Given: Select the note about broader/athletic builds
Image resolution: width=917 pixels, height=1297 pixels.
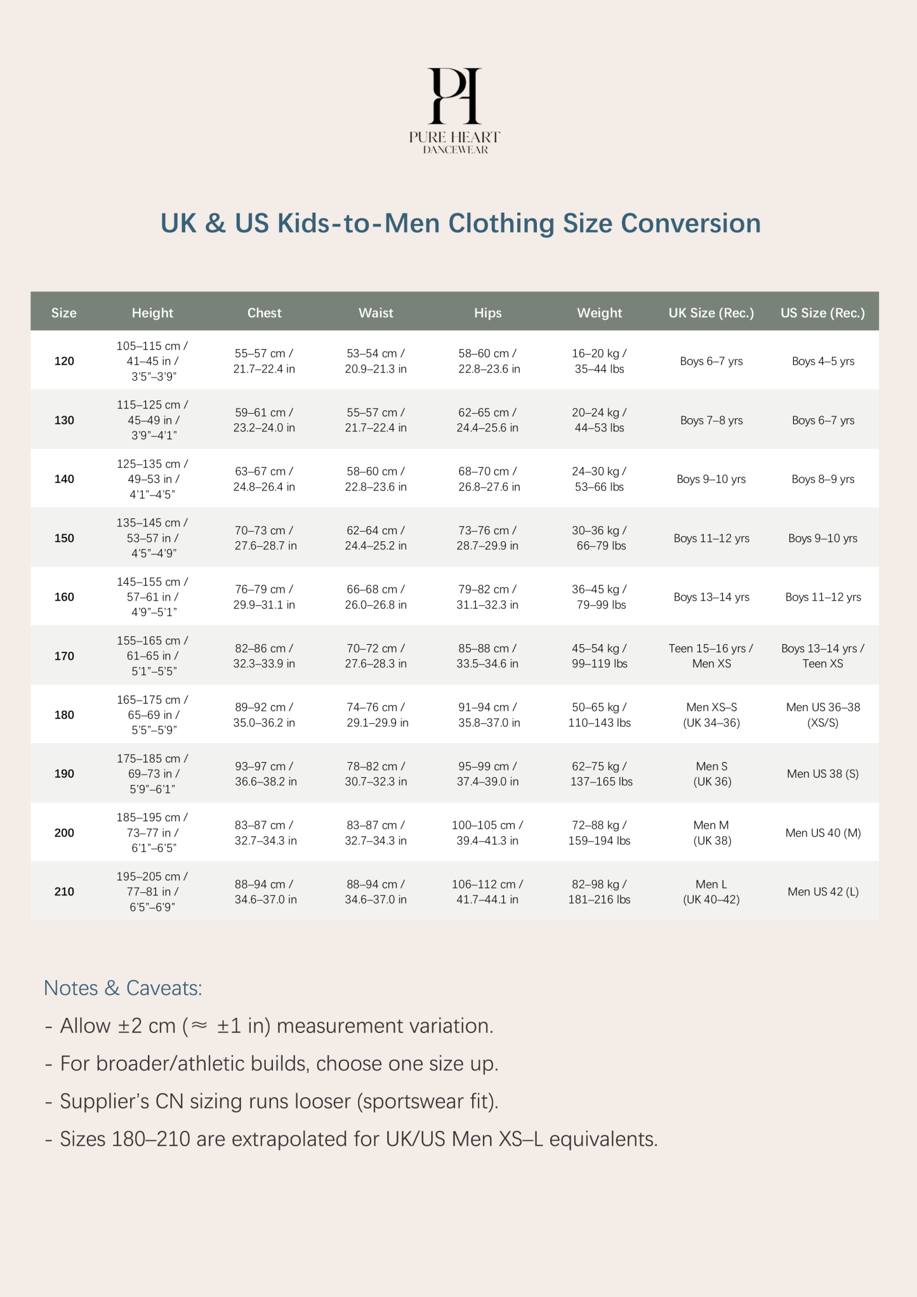Looking at the screenshot, I should pyautogui.click(x=279, y=1063).
